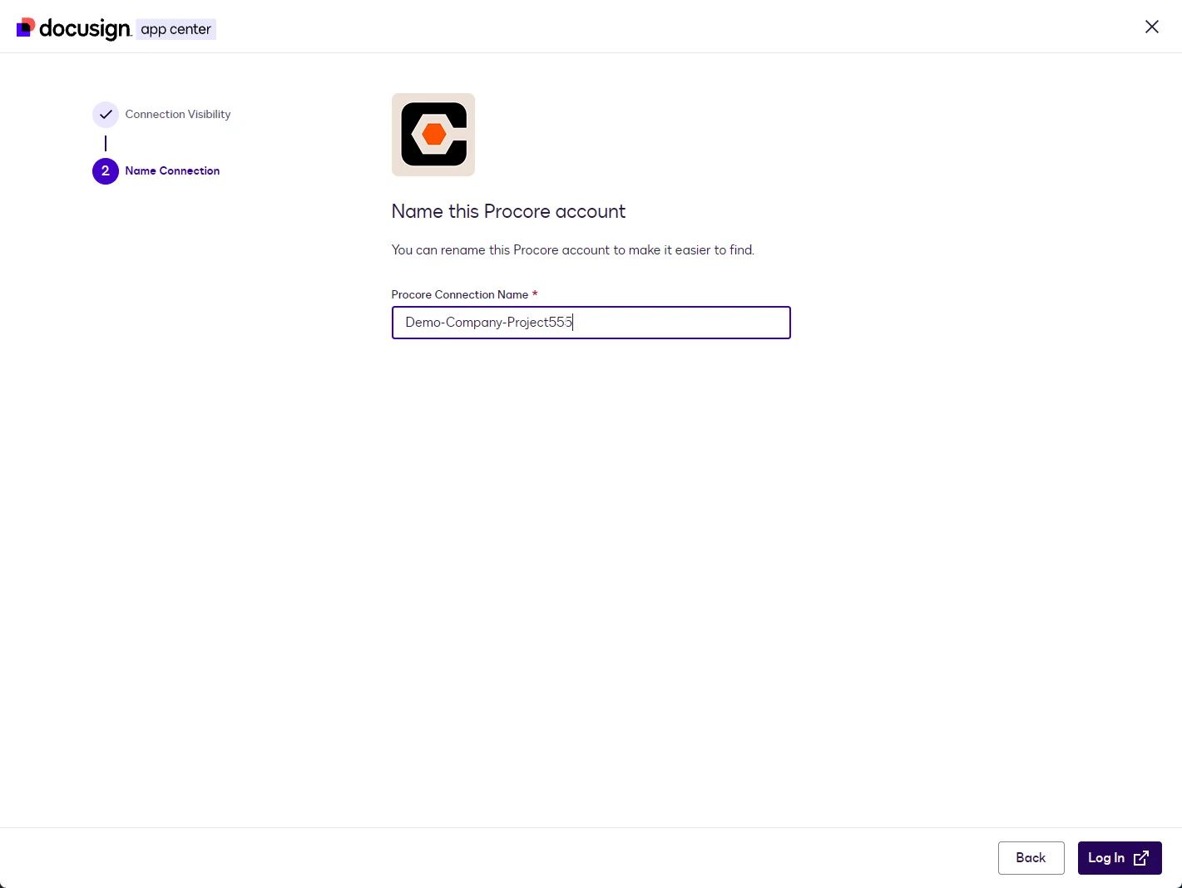Click the Docusign logo
Screen dimensions: 1182x888
click(x=73, y=29)
